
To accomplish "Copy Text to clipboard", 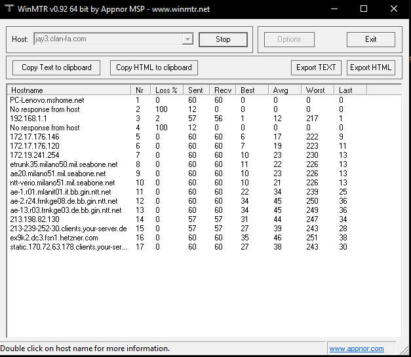I will pos(56,67).
